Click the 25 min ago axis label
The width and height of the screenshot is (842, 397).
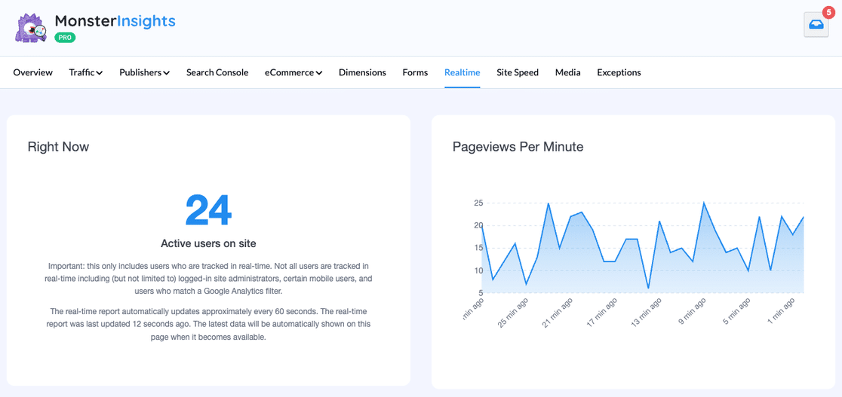point(513,313)
